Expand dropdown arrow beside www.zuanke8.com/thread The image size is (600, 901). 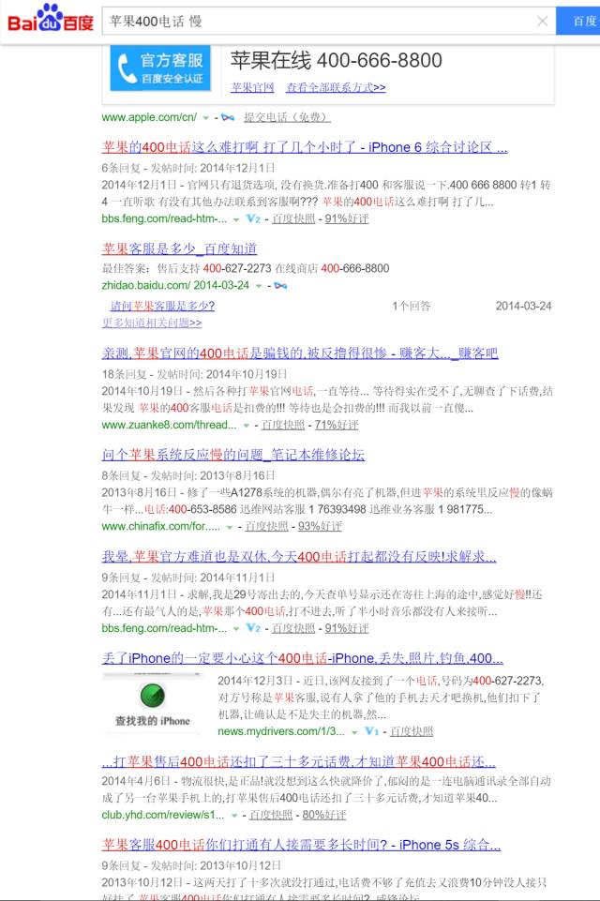[246, 426]
